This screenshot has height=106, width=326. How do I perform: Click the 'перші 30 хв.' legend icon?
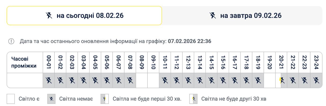click(105, 99)
